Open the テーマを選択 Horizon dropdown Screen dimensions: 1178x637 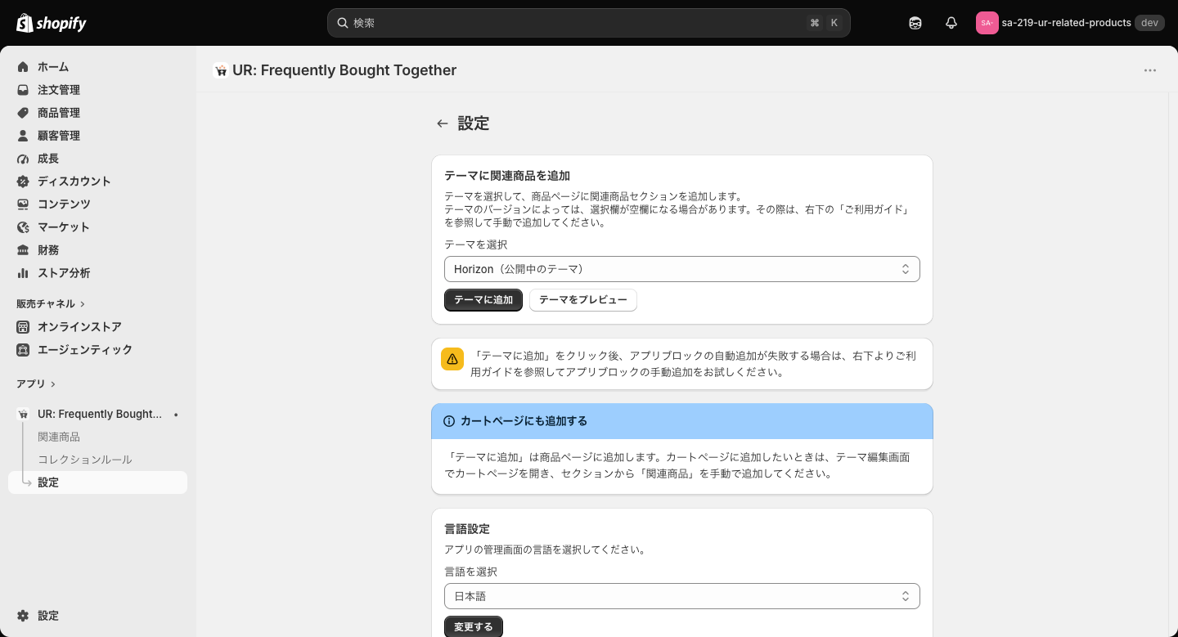pos(682,269)
